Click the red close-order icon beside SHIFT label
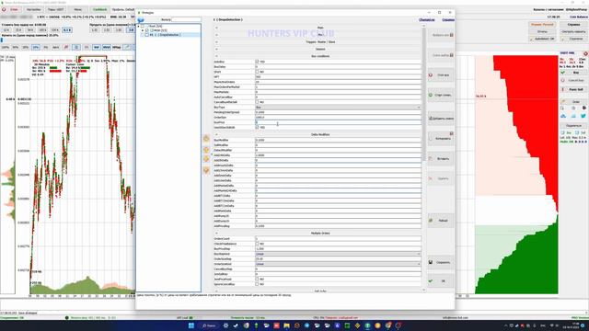The width and height of the screenshot is (589, 331). coord(585,53)
